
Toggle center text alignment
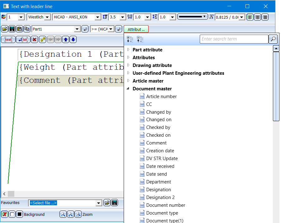[257, 17]
